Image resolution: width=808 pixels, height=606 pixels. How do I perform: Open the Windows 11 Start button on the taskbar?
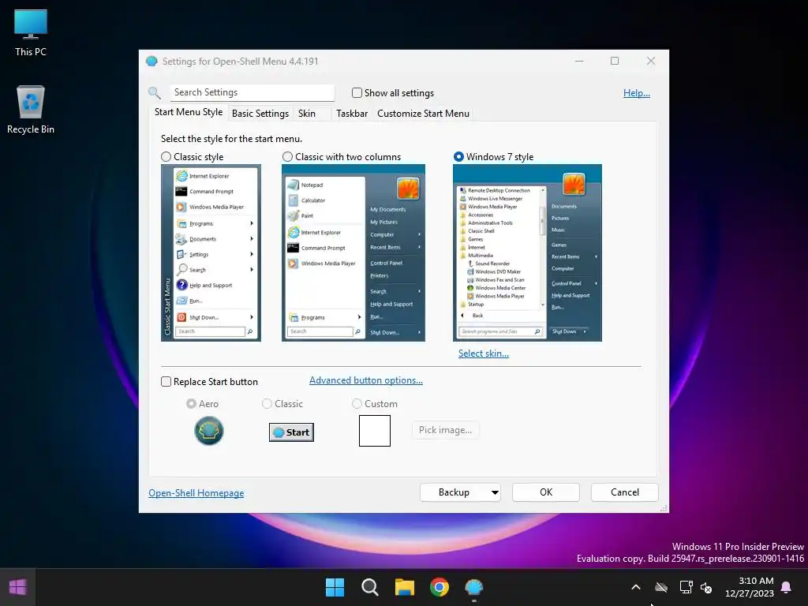[335, 587]
